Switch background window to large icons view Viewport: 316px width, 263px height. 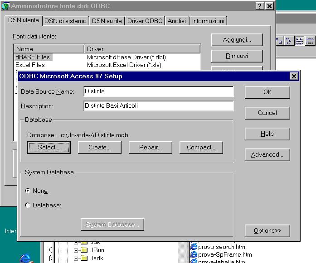tap(279, 41)
